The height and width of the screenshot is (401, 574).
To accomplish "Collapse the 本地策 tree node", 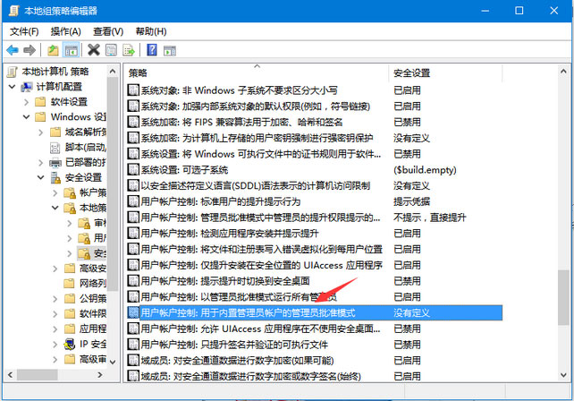I will tap(55, 208).
